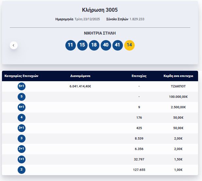
Task: Click the Κέρδη ανα επιτυχία header
Action: pyautogui.click(x=178, y=76)
